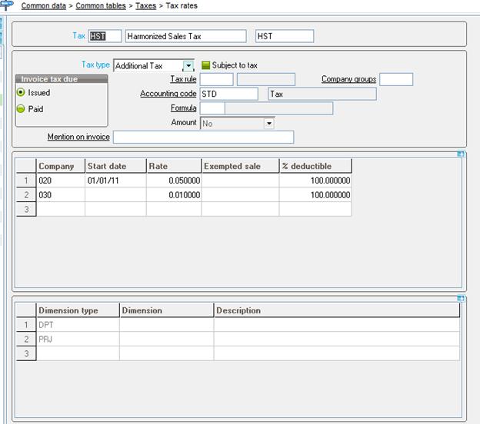Click the Formula code field
Image resolution: width=480 pixels, height=424 pixels.
coord(212,108)
